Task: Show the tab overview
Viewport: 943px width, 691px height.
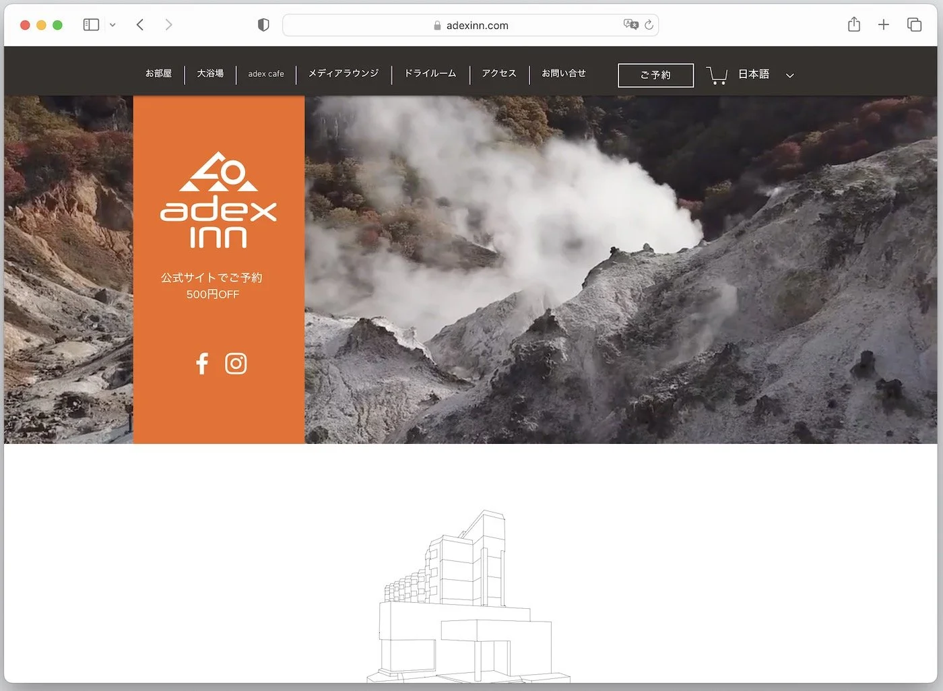Action: [914, 24]
